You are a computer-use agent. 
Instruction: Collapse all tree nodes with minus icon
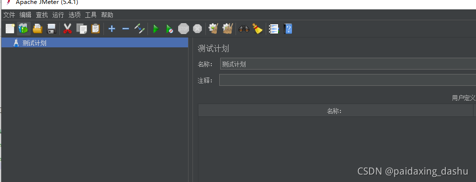(126, 29)
